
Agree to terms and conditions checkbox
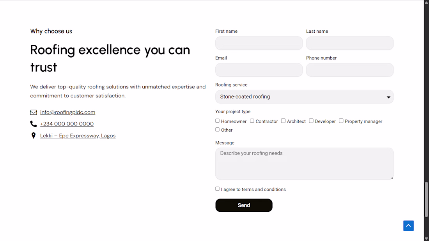(x=218, y=189)
